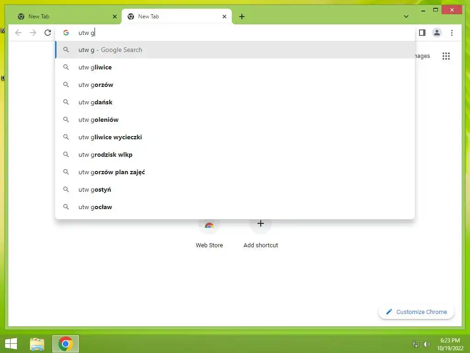Image resolution: width=470 pixels, height=353 pixels.
Task: Pick the 'utw goleniów' suggestion
Action: 235,120
